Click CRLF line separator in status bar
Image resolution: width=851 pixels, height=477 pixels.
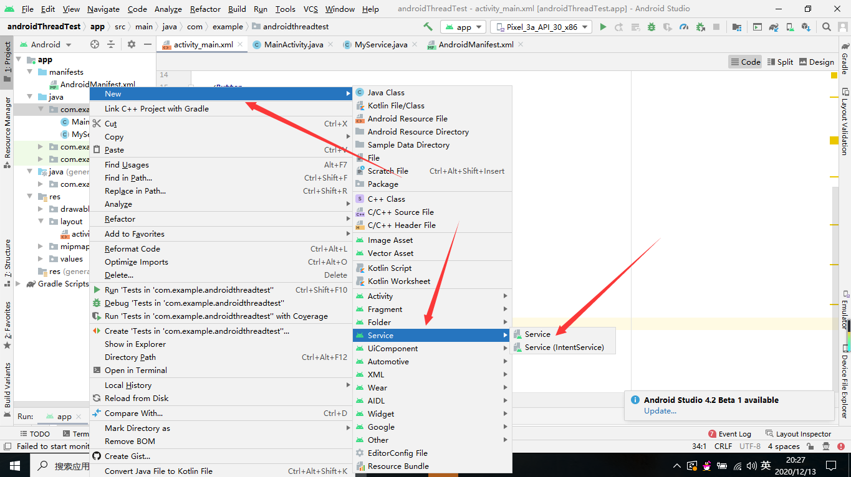tap(723, 446)
